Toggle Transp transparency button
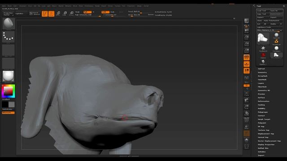This screenshot has width=287, height=161. pos(247,127)
